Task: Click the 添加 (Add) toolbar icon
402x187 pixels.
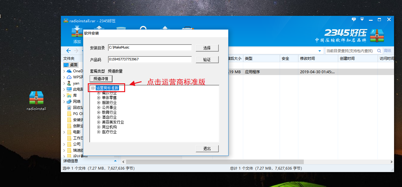Action: tap(77, 35)
